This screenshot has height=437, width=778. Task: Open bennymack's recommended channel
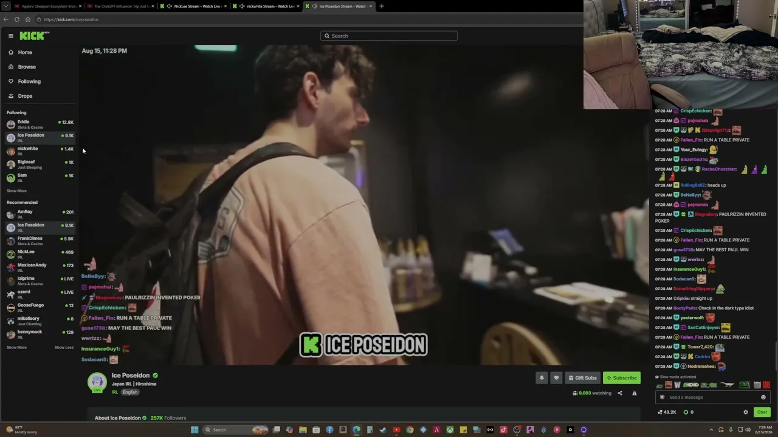click(40, 334)
